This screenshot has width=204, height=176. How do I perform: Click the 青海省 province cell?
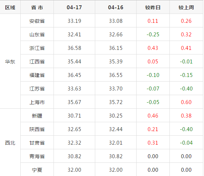point(37,156)
